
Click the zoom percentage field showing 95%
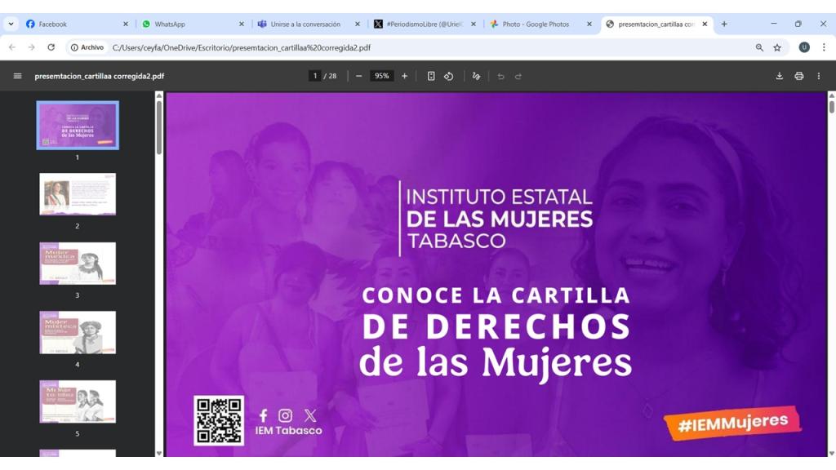(381, 76)
